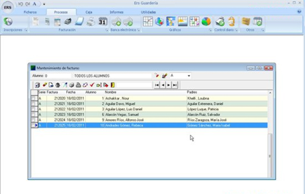Open the serie A dropdown

(189, 76)
